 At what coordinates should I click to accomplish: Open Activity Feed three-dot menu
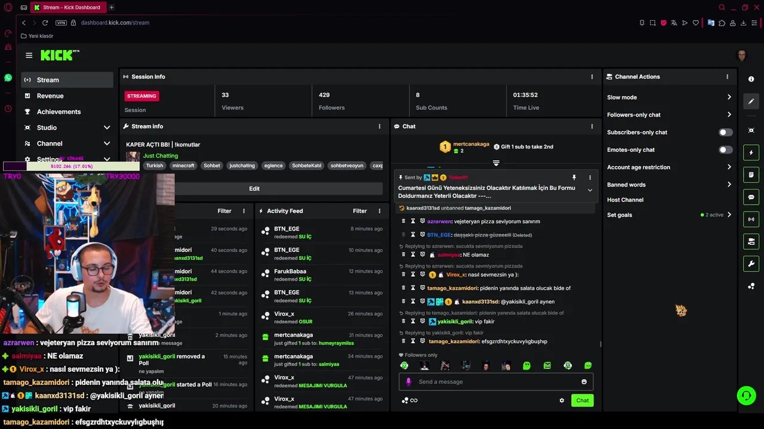coord(379,211)
